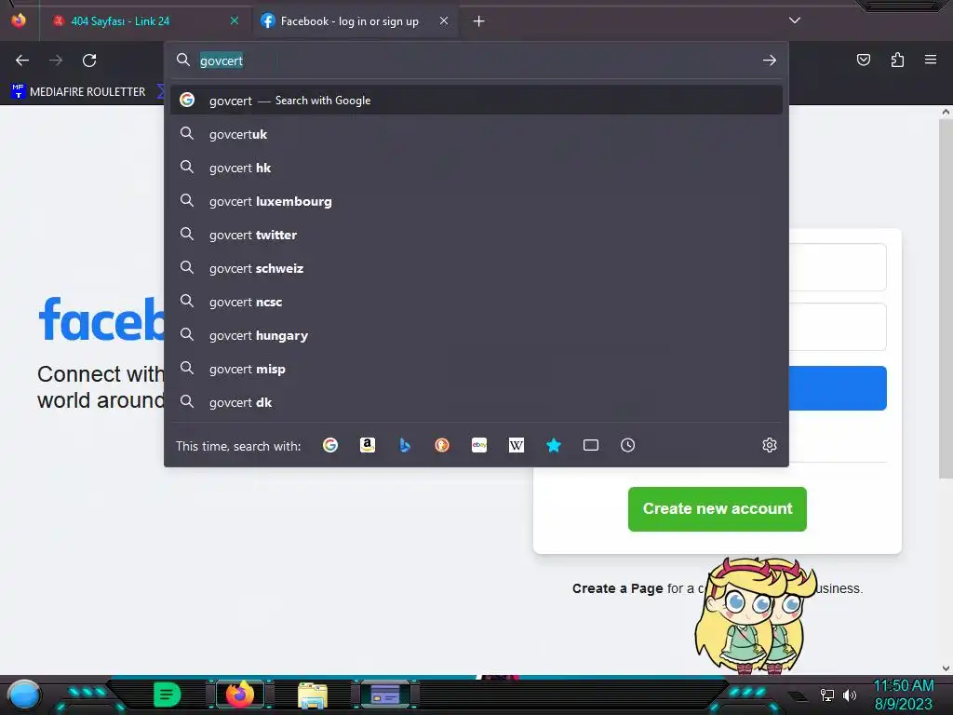953x715 pixels.
Task: Search this time with Bing icon
Action: tap(405, 445)
